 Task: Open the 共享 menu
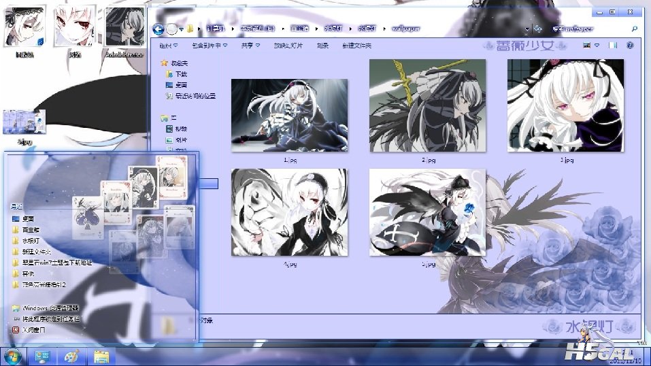[x=250, y=46]
